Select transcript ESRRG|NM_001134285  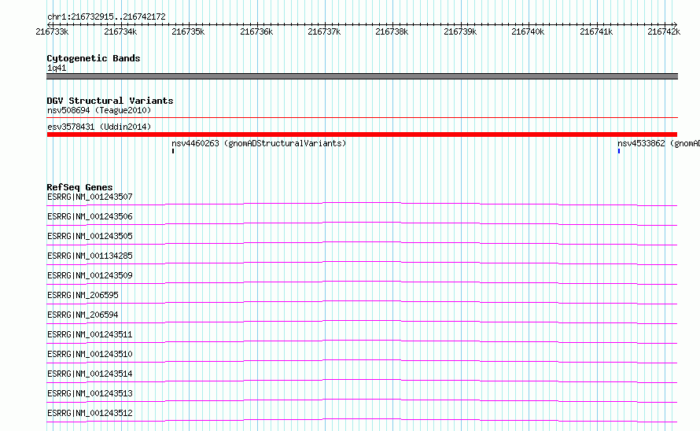pyautogui.click(x=90, y=256)
